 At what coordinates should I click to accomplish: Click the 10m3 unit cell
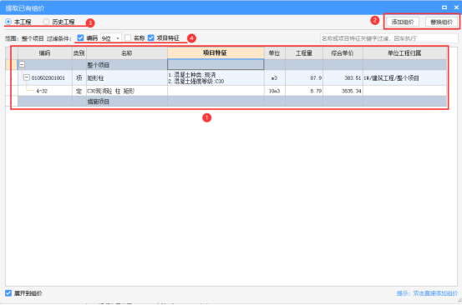[x=274, y=91]
